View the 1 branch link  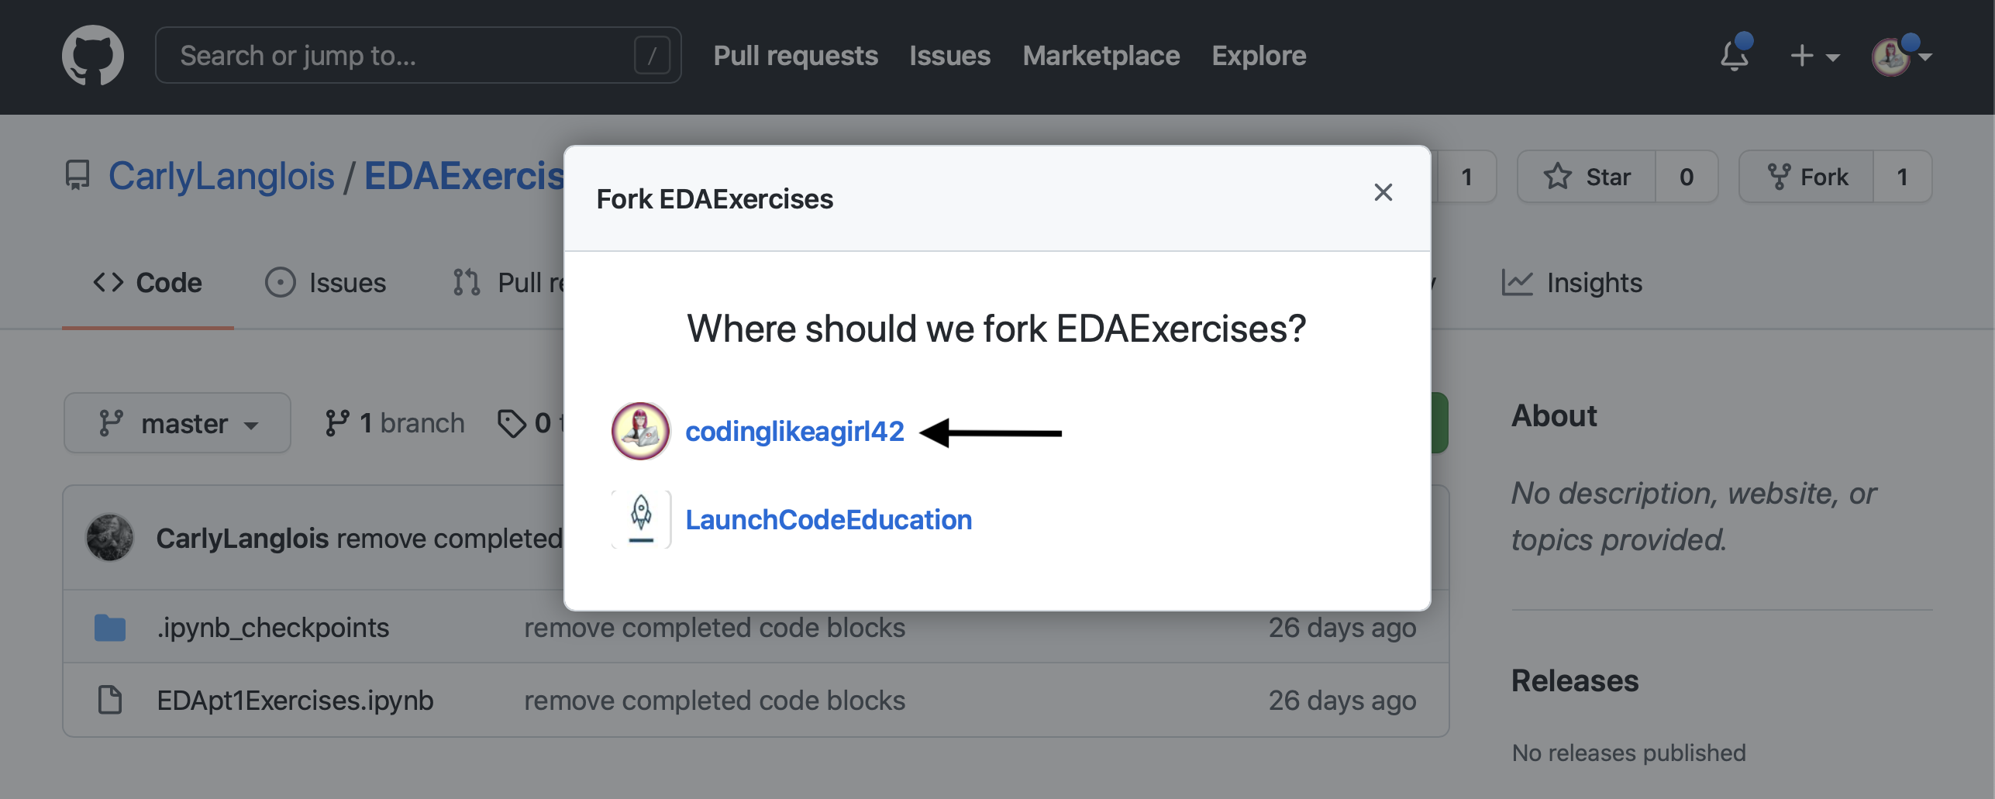click(395, 423)
